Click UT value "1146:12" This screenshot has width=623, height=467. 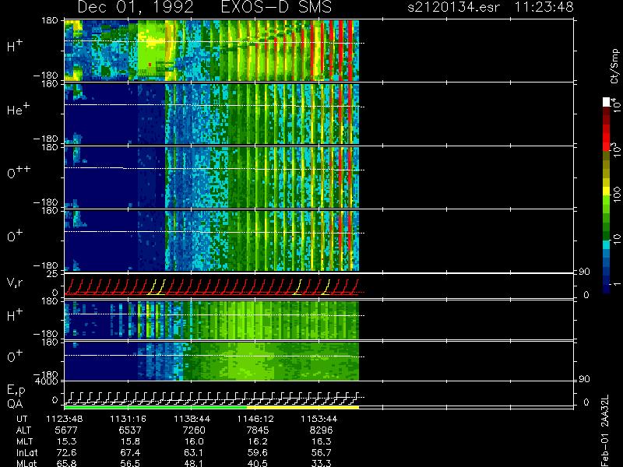click(x=255, y=419)
